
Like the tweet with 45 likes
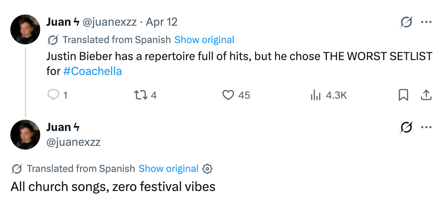coord(228,95)
